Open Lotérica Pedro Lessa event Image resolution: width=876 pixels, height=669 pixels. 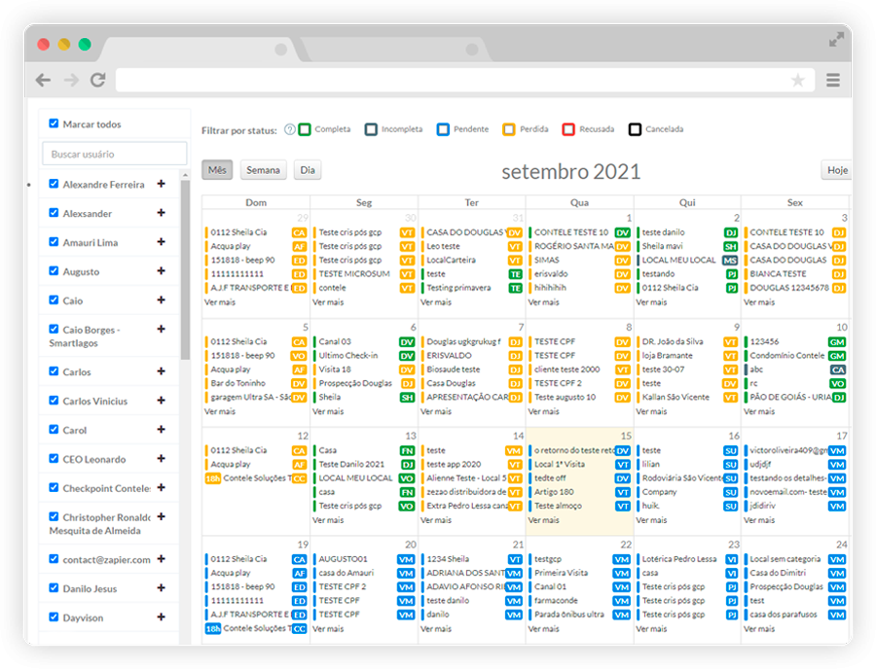point(687,558)
